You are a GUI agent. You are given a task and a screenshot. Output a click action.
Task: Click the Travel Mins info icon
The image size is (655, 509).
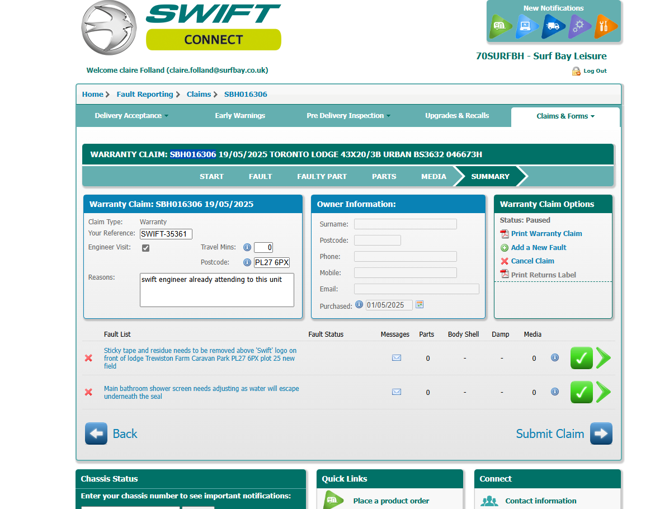(x=247, y=247)
